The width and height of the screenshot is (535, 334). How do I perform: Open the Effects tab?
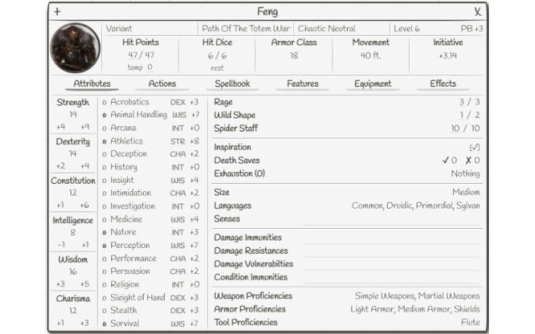click(x=442, y=83)
